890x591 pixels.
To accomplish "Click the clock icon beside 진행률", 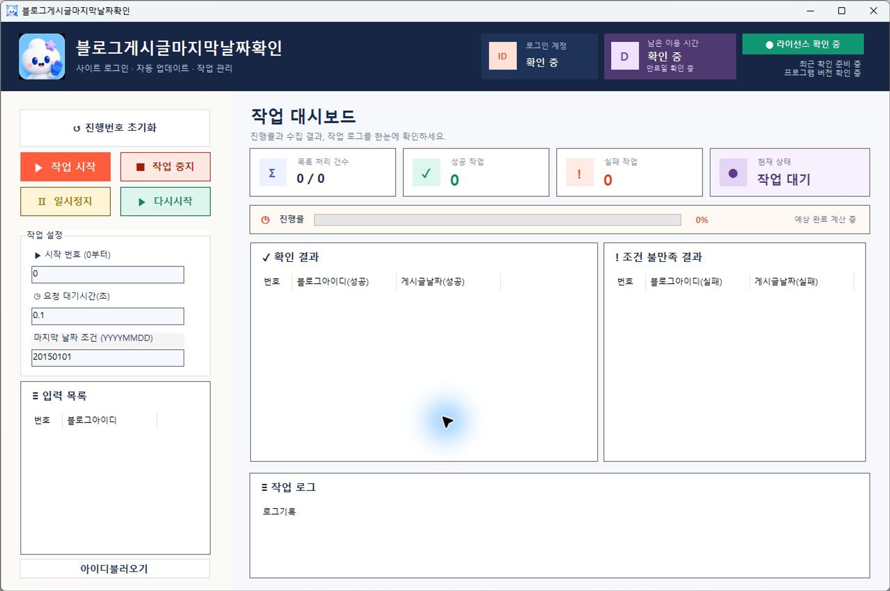I will 265,220.
